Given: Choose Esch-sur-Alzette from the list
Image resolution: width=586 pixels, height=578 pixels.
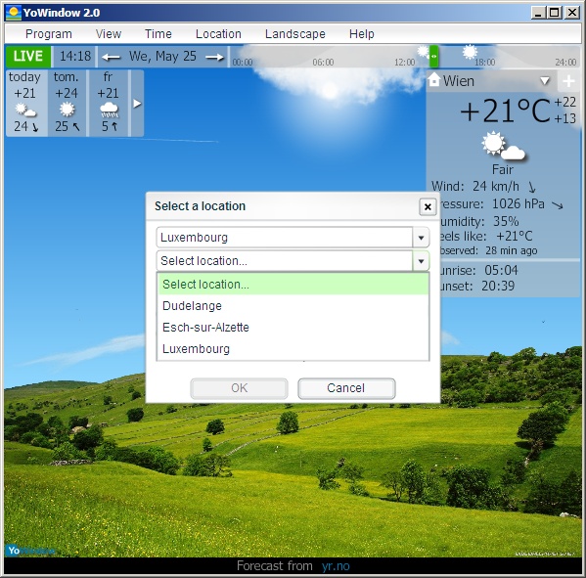Looking at the screenshot, I should 293,328.
